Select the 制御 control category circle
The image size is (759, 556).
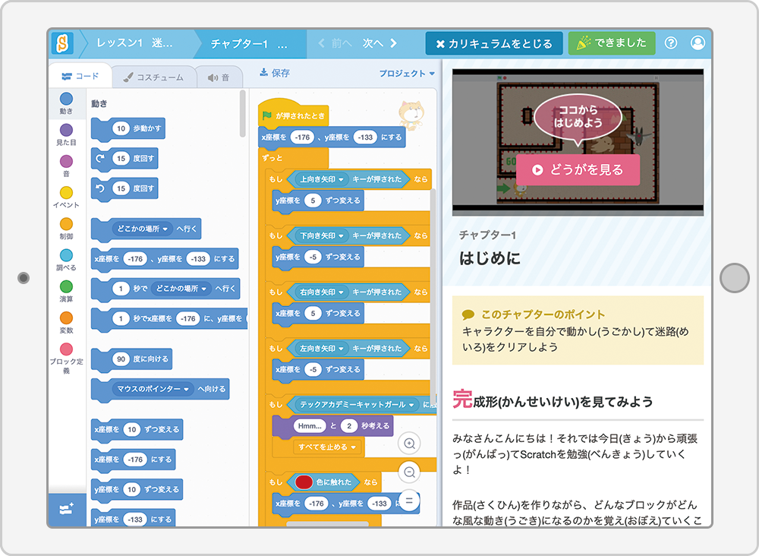(x=66, y=224)
